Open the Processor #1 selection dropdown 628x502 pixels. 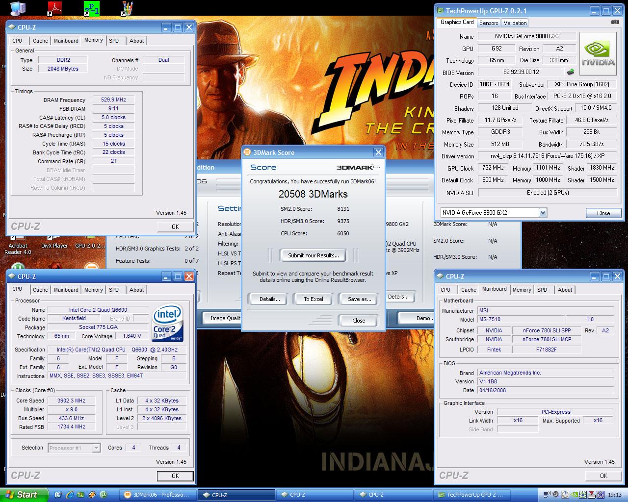click(x=96, y=448)
